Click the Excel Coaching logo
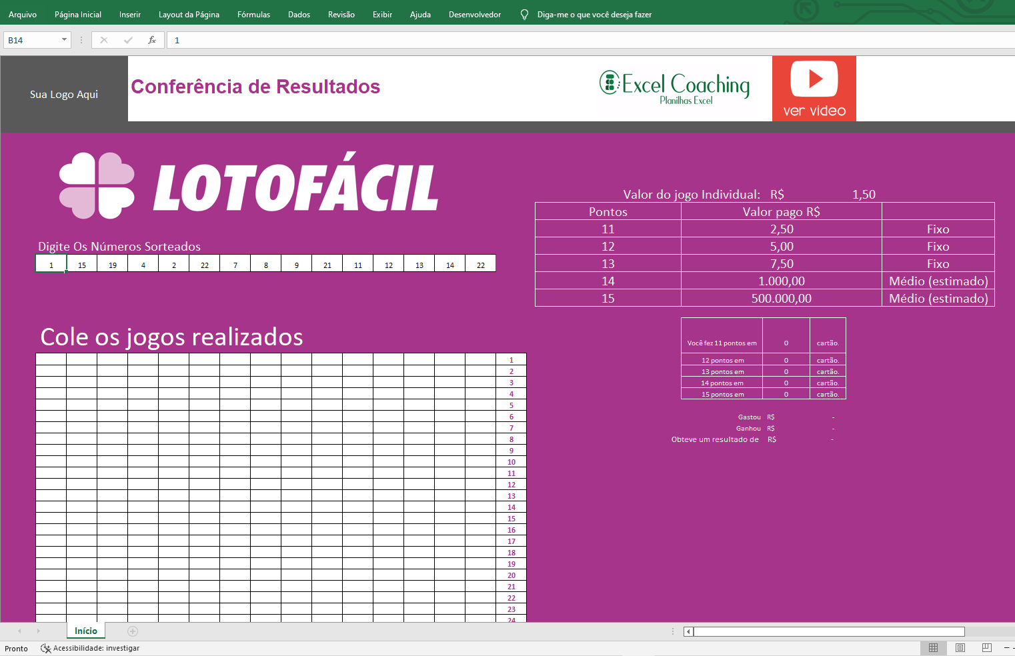 point(674,88)
